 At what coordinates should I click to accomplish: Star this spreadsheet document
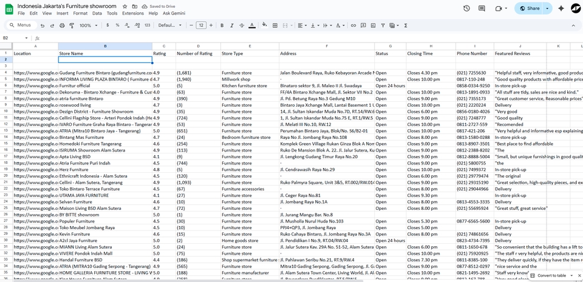(124, 6)
